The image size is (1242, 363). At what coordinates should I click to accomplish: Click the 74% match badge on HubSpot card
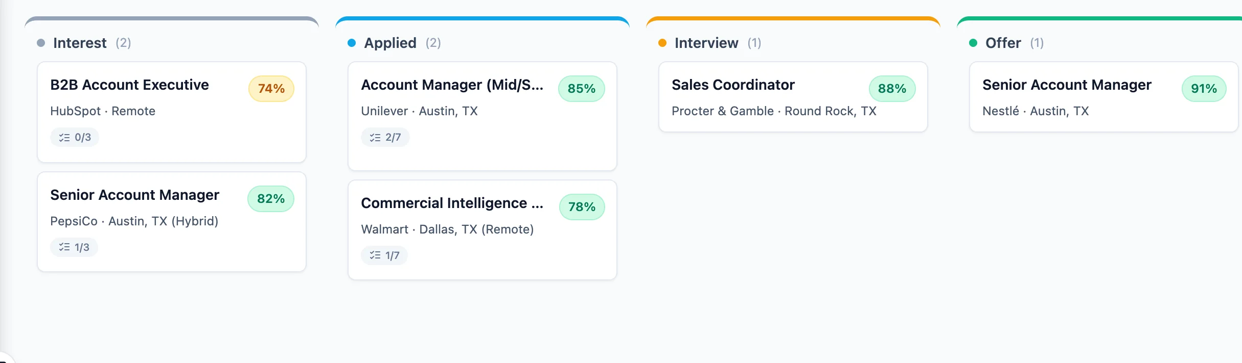pos(271,89)
